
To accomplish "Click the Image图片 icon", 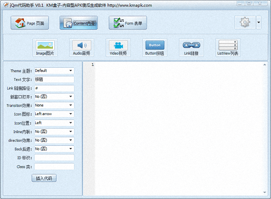I will point(45,46).
